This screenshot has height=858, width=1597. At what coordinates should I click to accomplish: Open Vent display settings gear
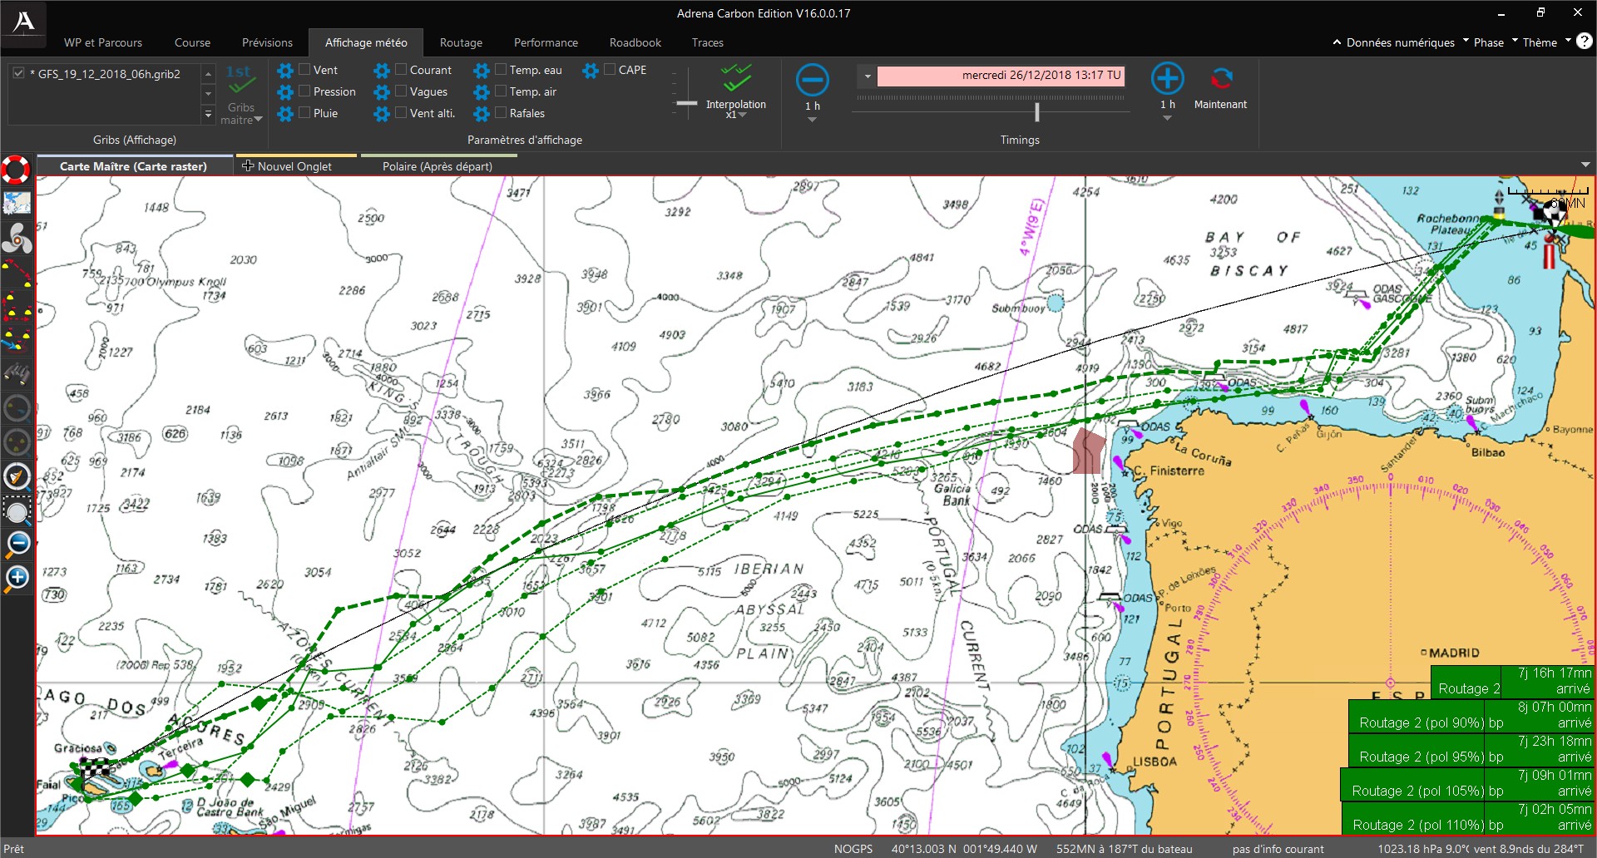coord(285,71)
